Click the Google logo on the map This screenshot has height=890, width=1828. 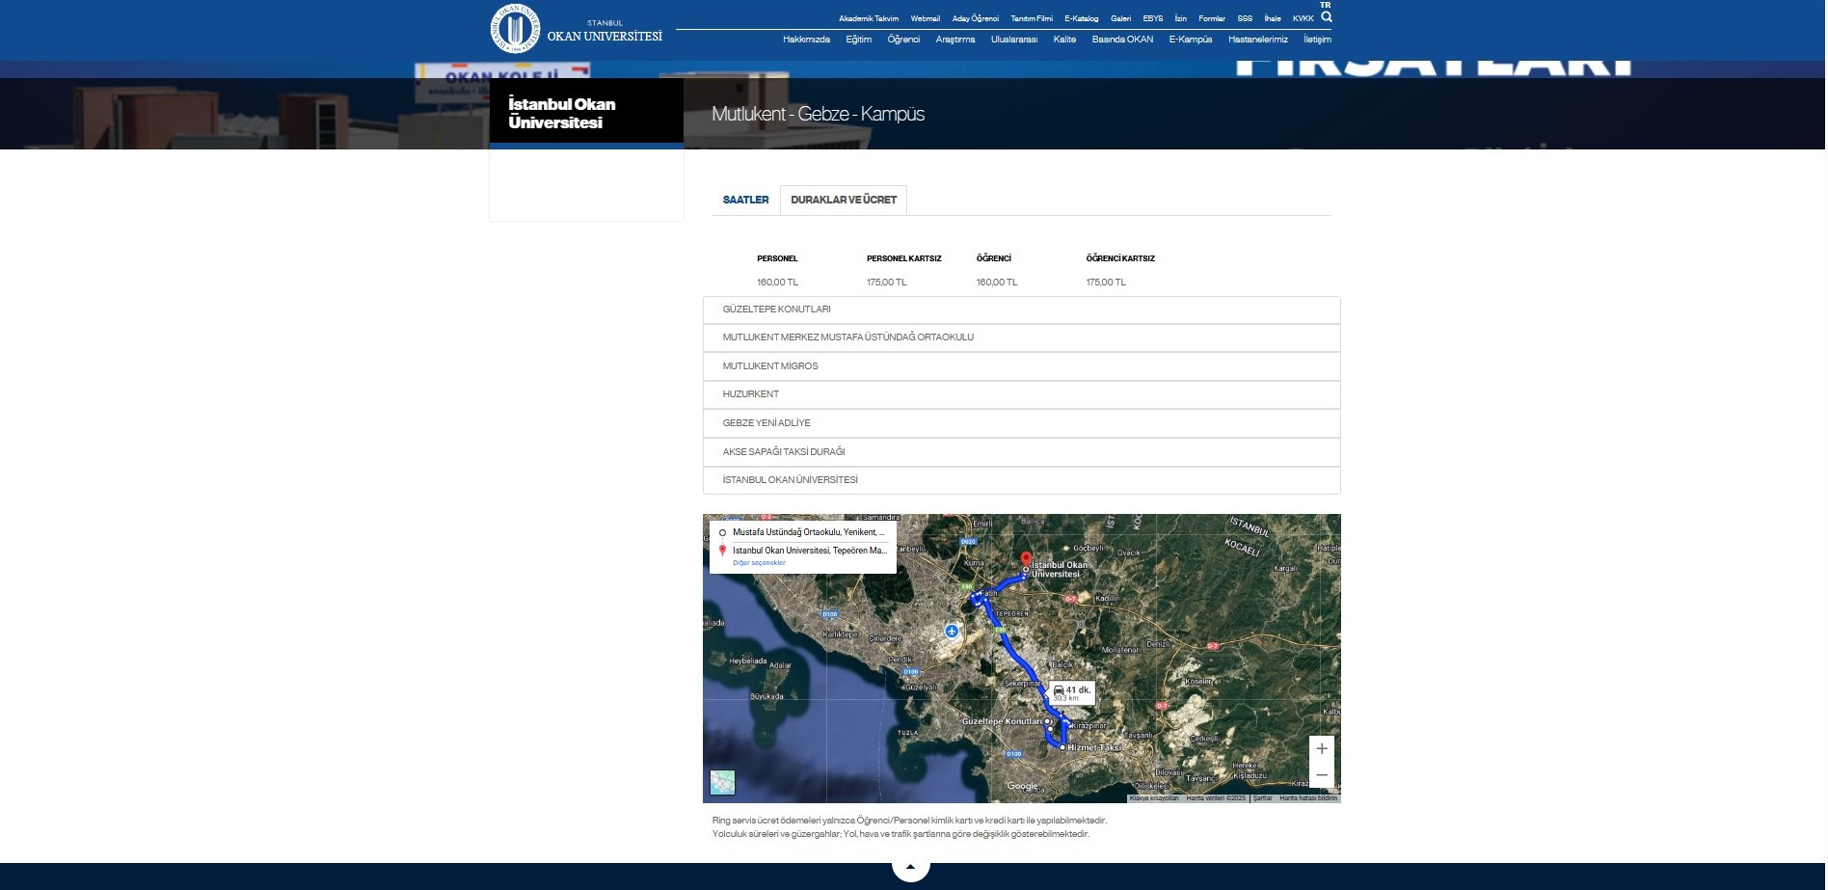[x=1023, y=786]
